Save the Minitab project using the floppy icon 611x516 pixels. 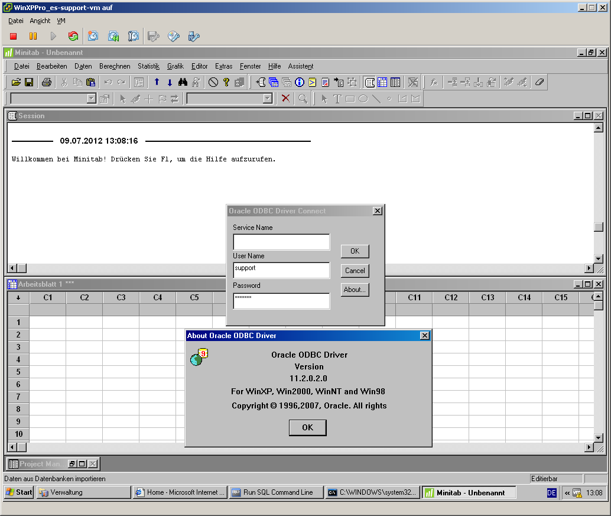tap(29, 82)
